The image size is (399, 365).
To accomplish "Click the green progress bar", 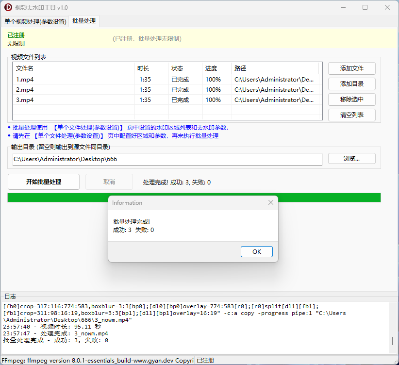I will [58, 198].
